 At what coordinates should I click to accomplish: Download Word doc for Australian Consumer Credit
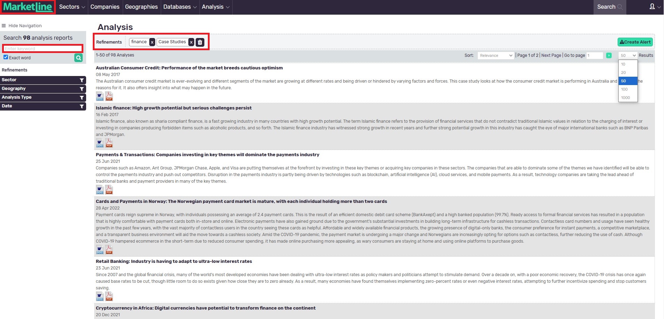click(x=100, y=96)
